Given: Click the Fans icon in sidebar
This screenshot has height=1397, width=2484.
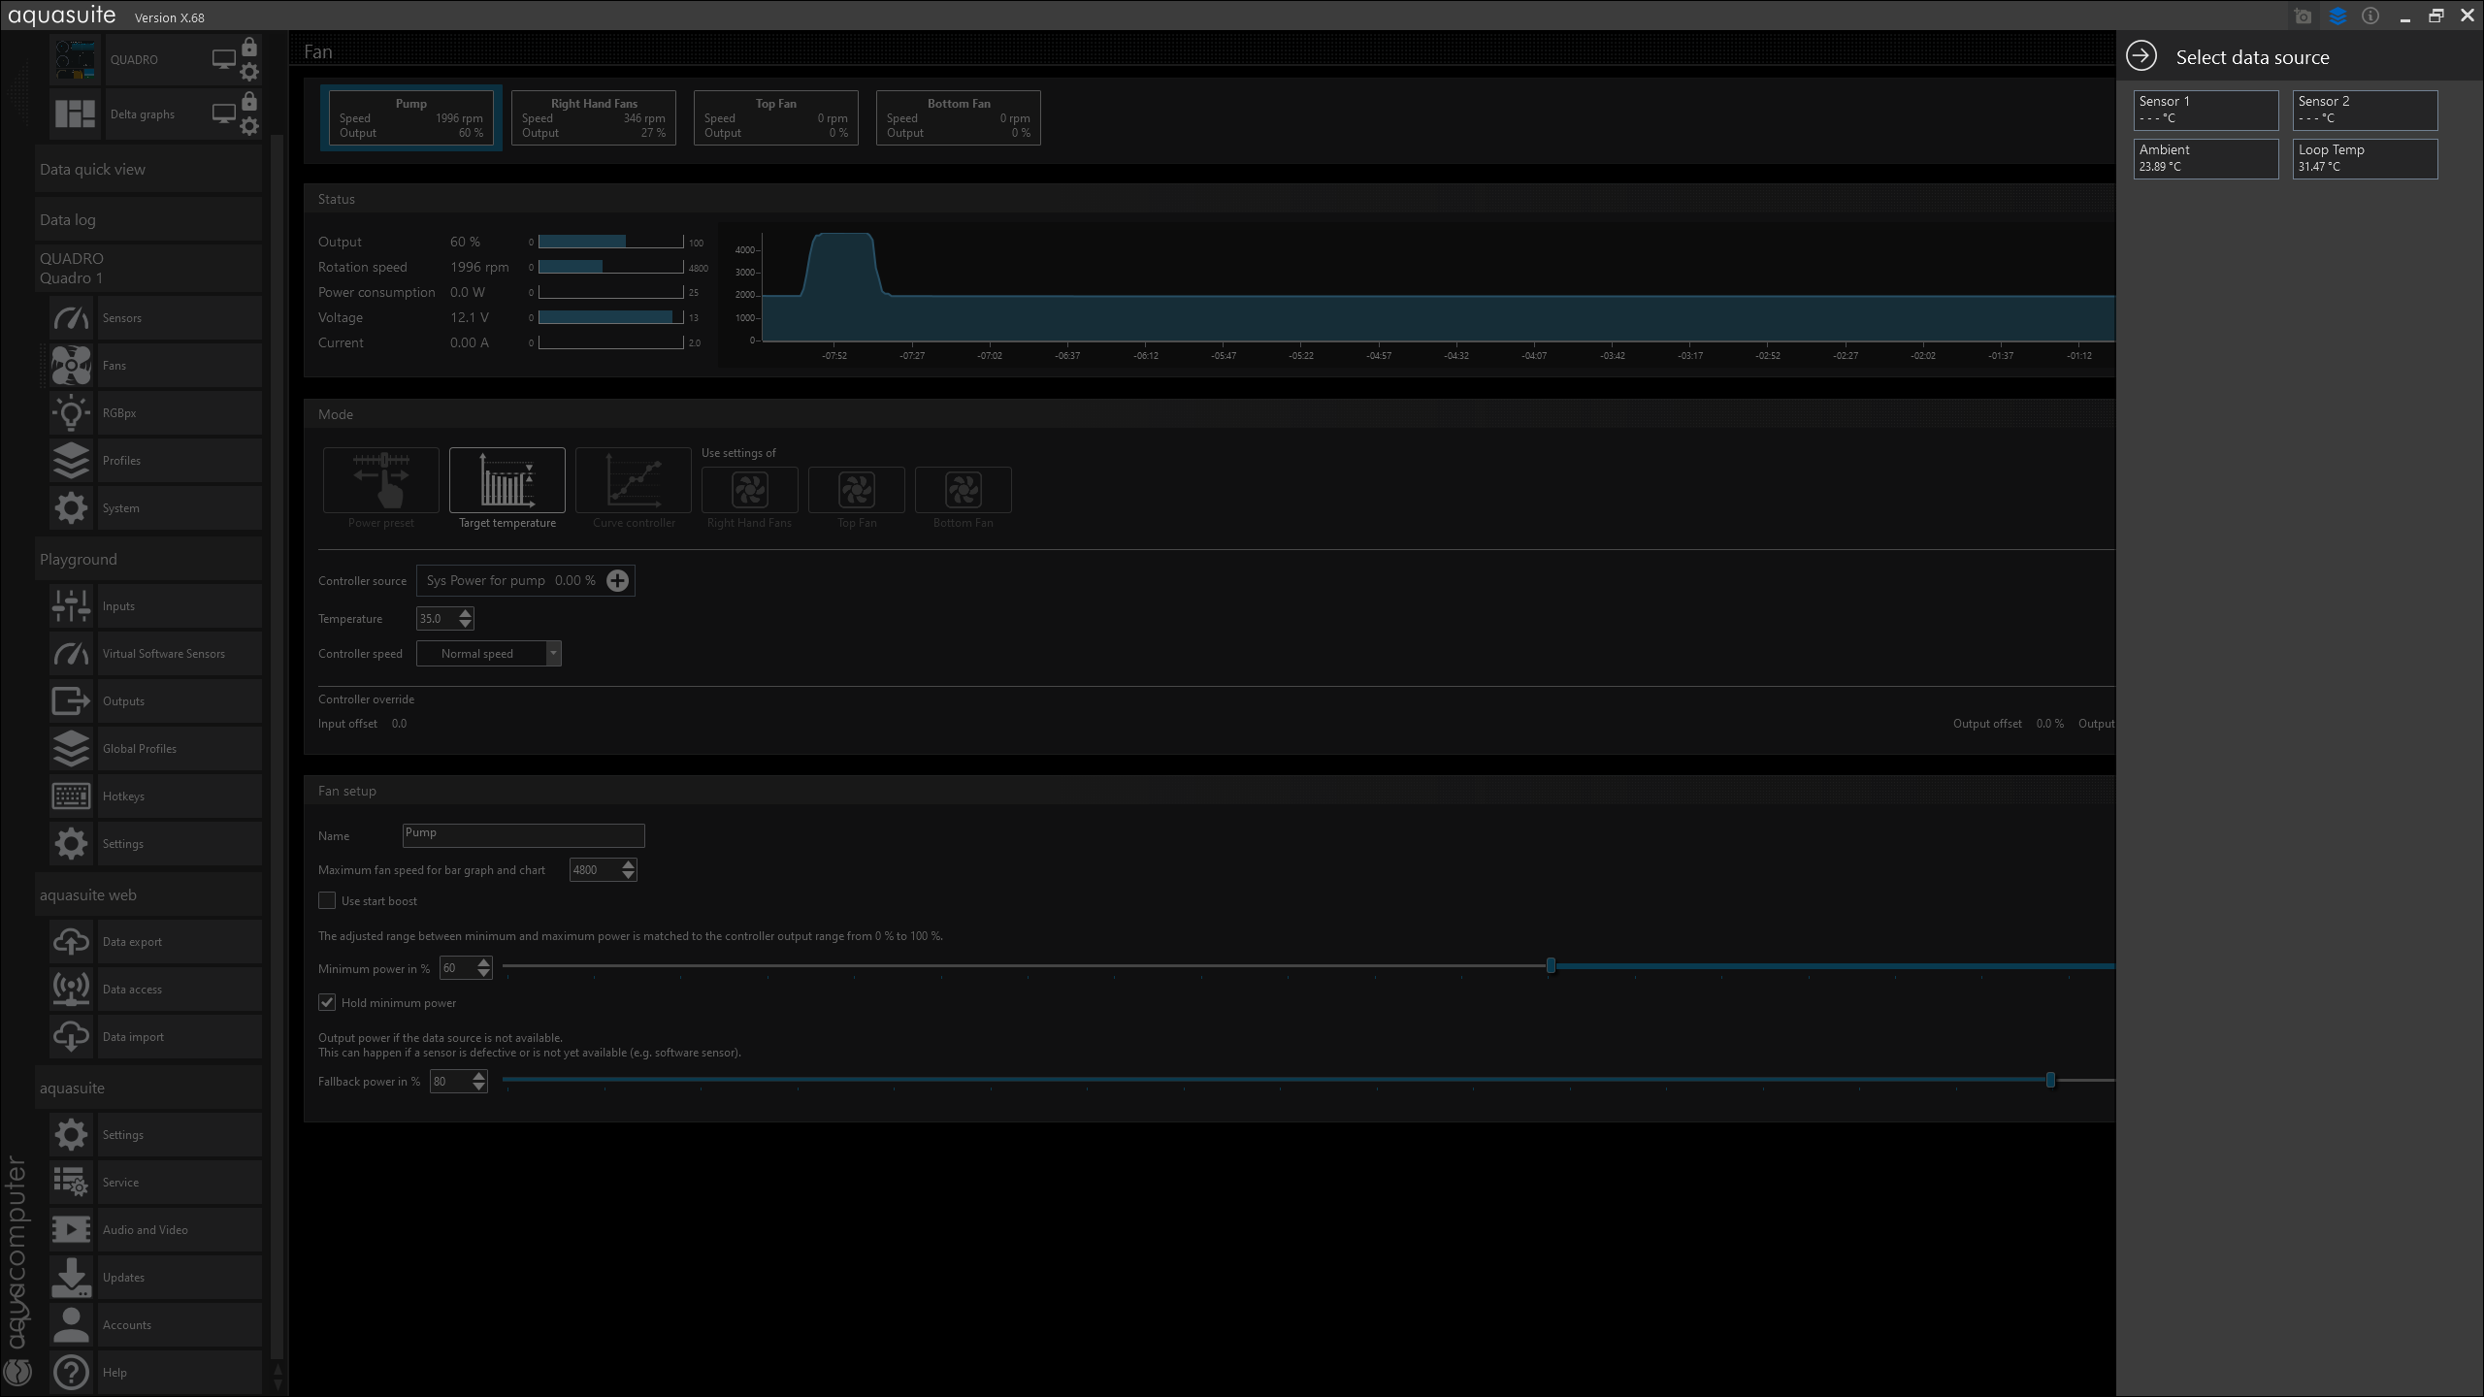Looking at the screenshot, I should point(71,366).
